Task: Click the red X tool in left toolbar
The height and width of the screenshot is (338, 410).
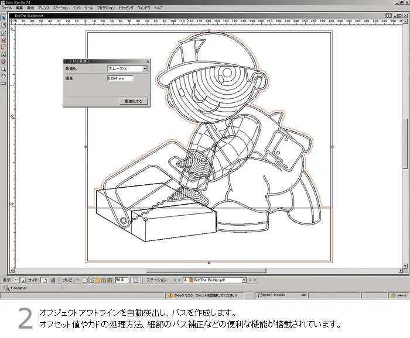Action: [x=4, y=40]
